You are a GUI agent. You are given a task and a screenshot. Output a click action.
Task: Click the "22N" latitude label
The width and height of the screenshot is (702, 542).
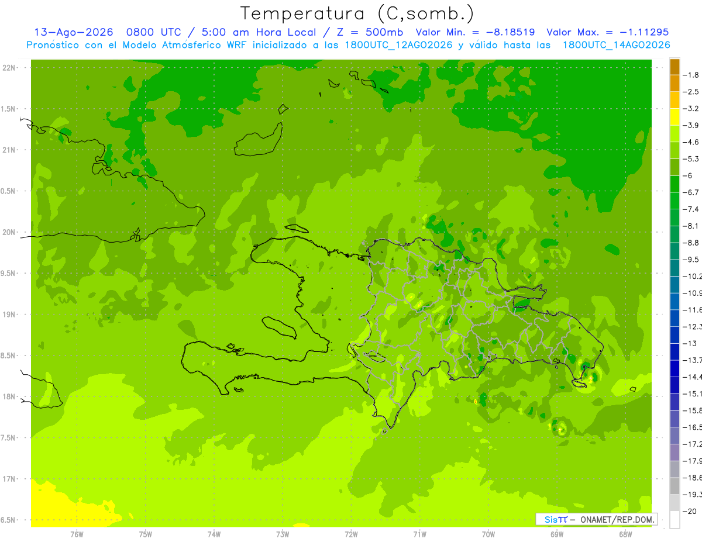click(9, 68)
